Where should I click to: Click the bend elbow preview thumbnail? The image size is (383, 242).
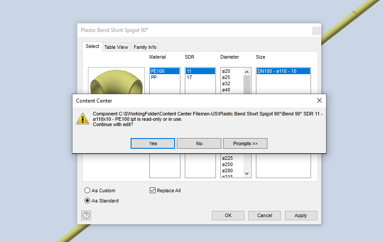[116, 80]
